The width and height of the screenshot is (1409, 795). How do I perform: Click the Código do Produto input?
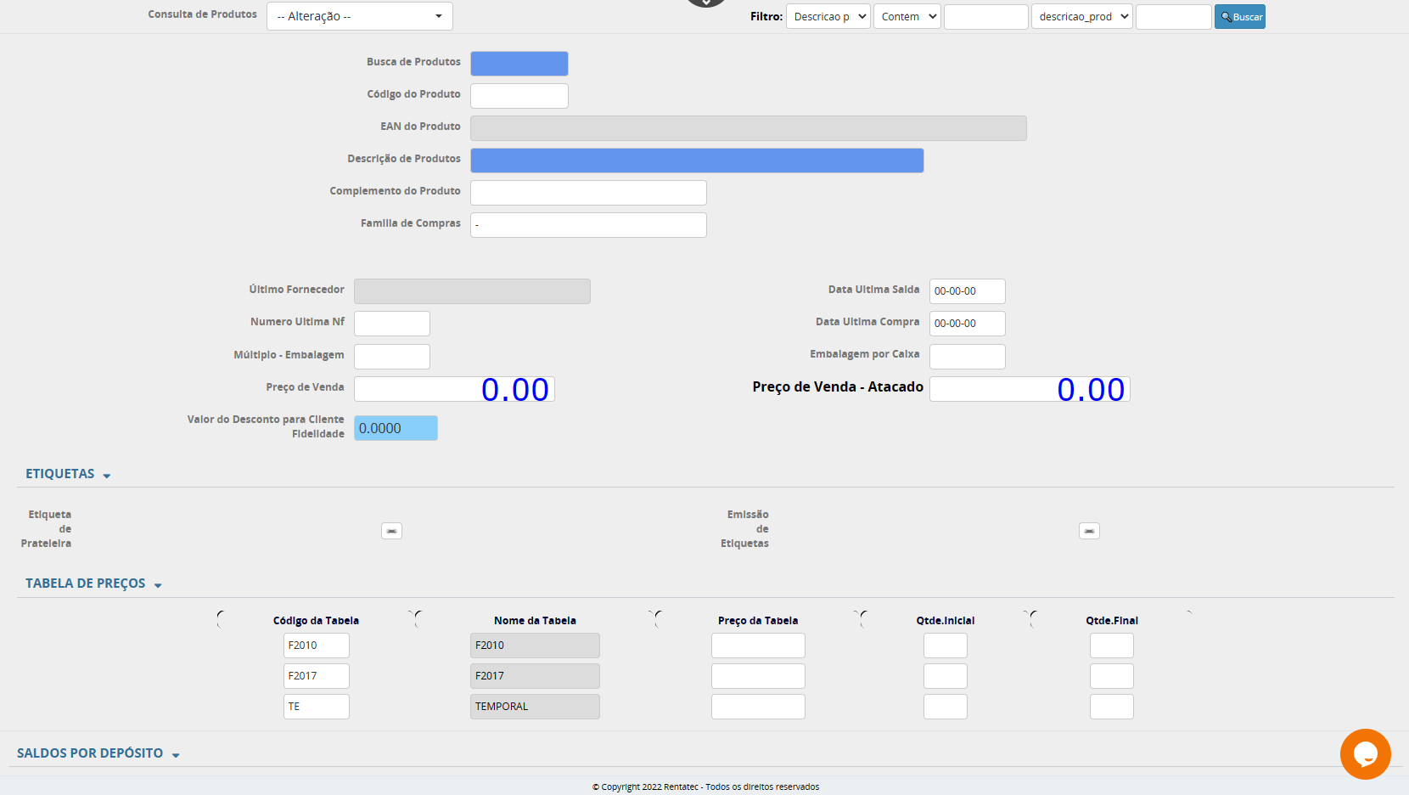[x=519, y=96]
